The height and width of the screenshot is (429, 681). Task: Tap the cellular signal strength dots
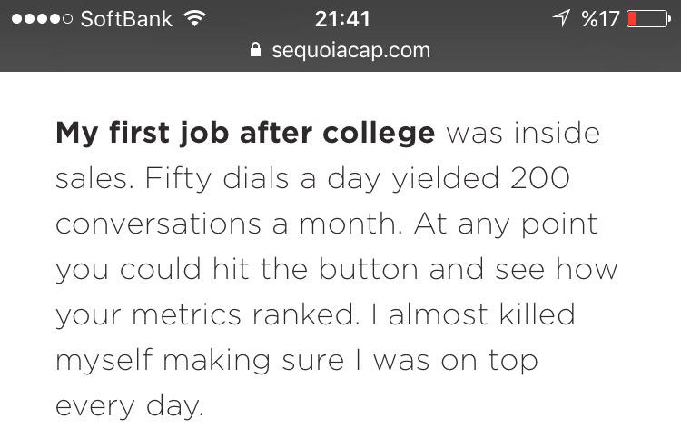tap(38, 18)
